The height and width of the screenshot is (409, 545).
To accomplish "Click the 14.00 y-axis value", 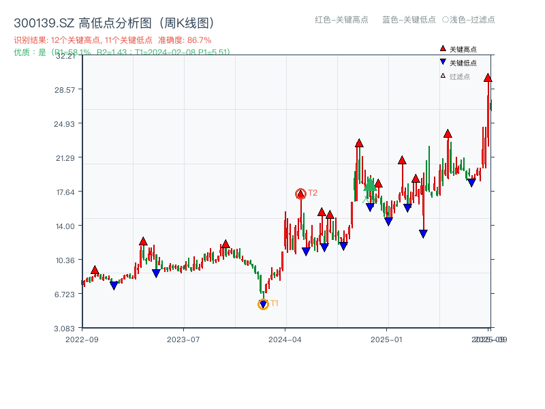I will (x=65, y=226).
